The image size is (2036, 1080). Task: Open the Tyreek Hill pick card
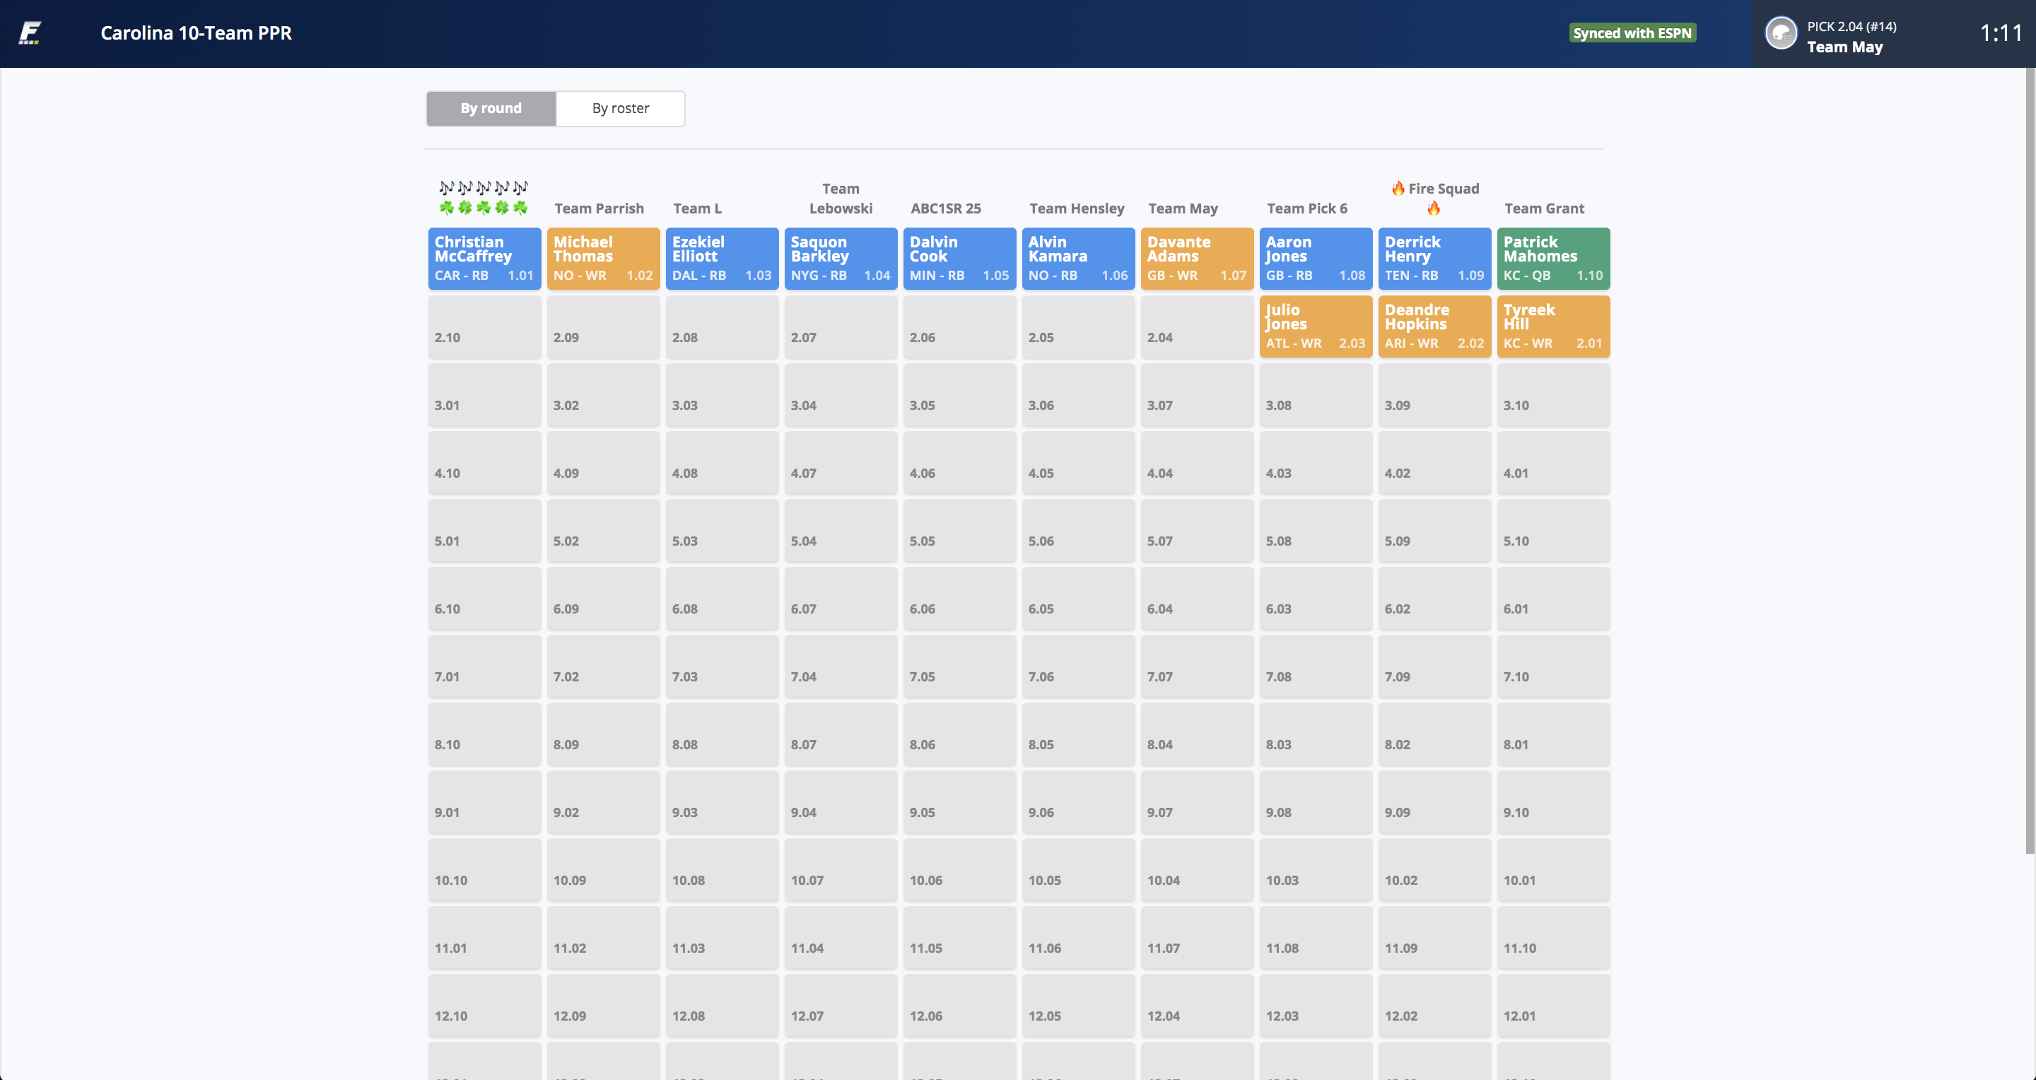pyautogui.click(x=1553, y=327)
